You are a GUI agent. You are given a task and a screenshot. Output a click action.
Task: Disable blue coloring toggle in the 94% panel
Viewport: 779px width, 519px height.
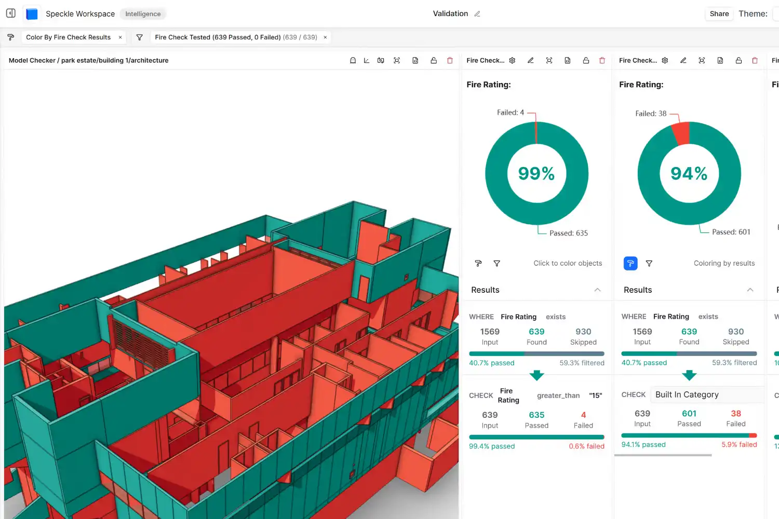pyautogui.click(x=630, y=263)
